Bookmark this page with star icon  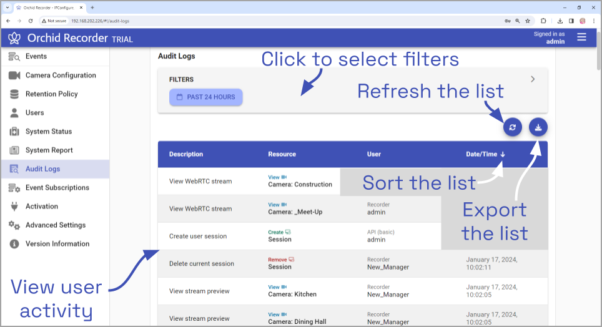click(528, 21)
